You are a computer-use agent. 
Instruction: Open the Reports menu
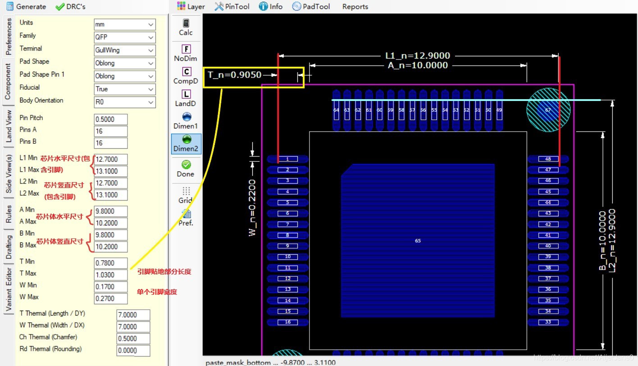[x=355, y=6]
